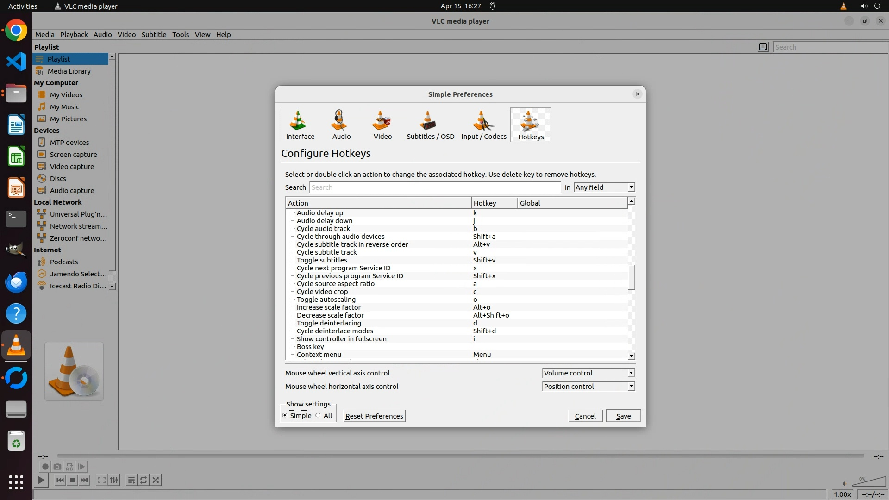
Task: Toggle shuffle random playback icon
Action: pyautogui.click(x=156, y=480)
